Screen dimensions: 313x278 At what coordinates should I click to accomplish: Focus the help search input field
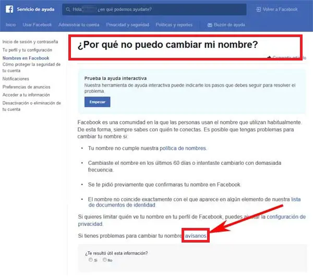tap(154, 9)
